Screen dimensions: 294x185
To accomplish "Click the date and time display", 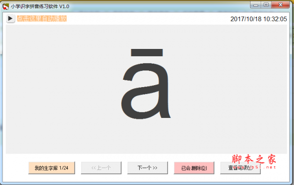I will pos(259,19).
